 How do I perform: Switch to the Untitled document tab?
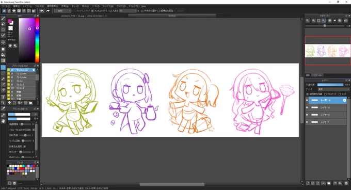coord(172,15)
